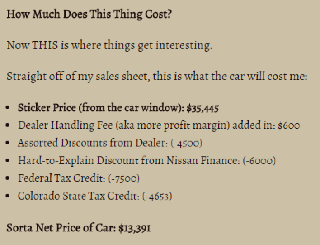Click the heading How Much Does This Thing Cost?
The image size is (320, 245).
89,14
